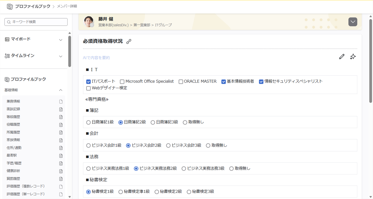Click the プロファイルブック logo icon in header

pyautogui.click(x=10, y=6)
